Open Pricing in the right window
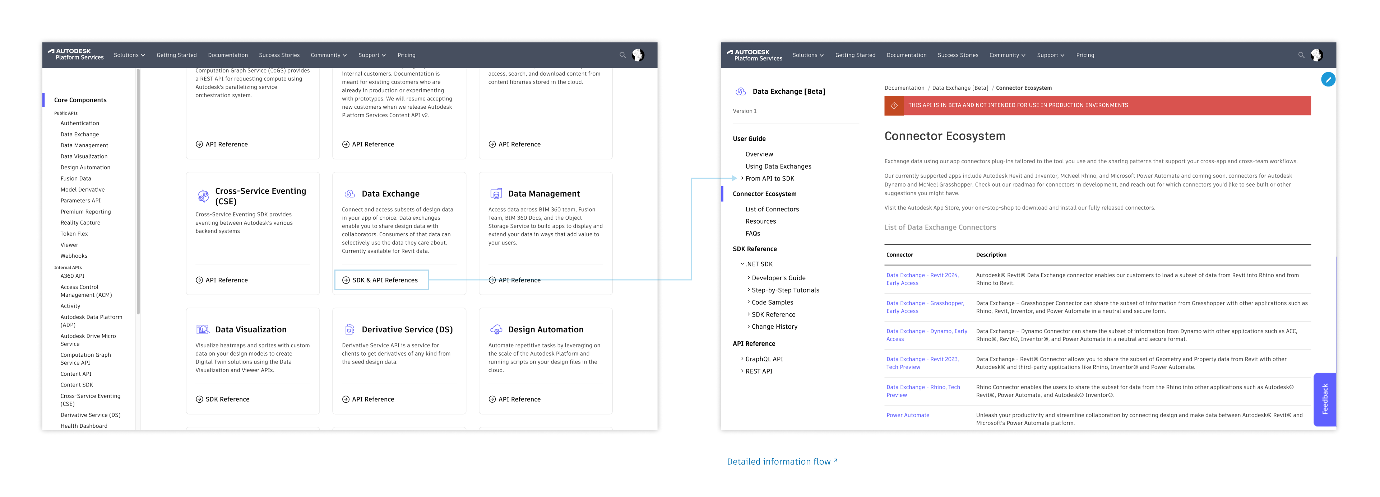The image size is (1380, 497). [1085, 55]
